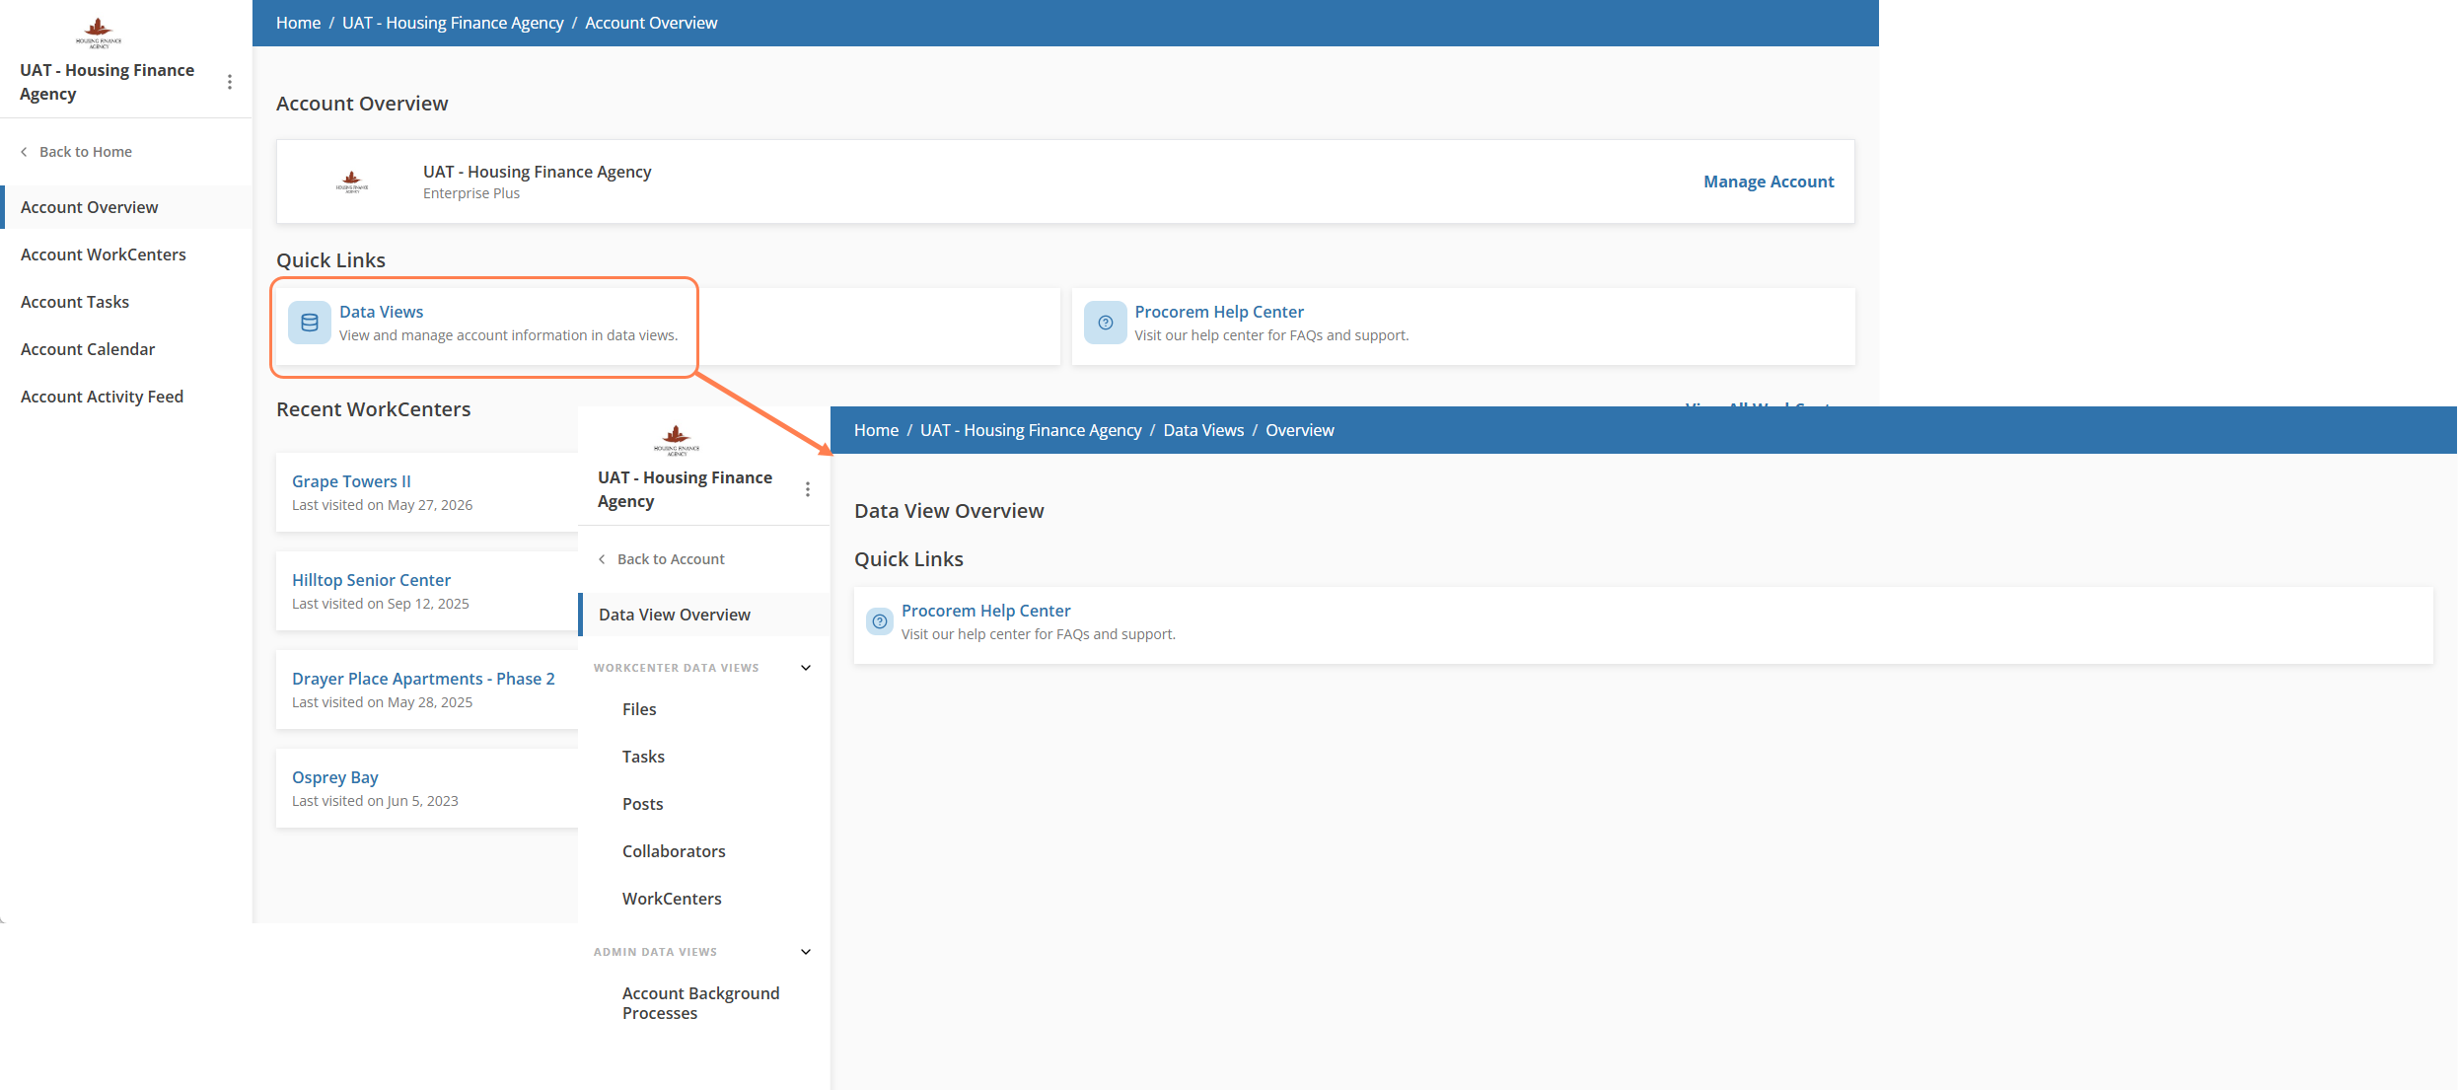Click Back to Home text
This screenshot has height=1090, width=2458.
[86, 152]
